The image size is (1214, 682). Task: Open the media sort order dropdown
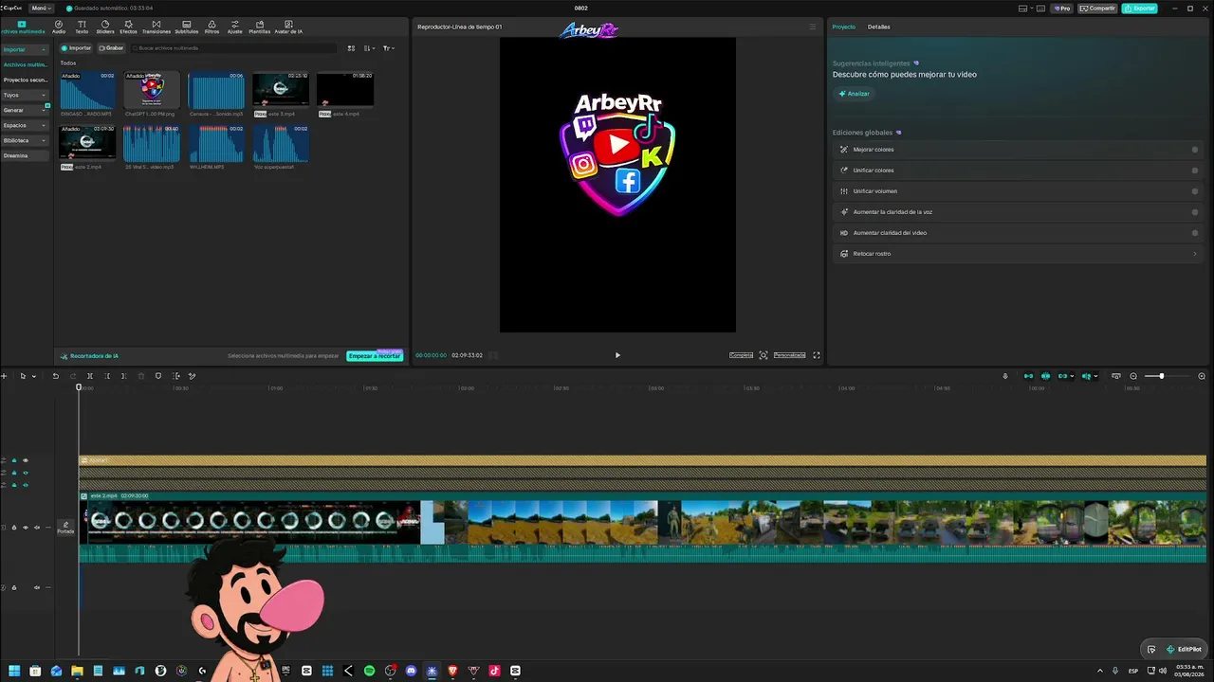(370, 48)
